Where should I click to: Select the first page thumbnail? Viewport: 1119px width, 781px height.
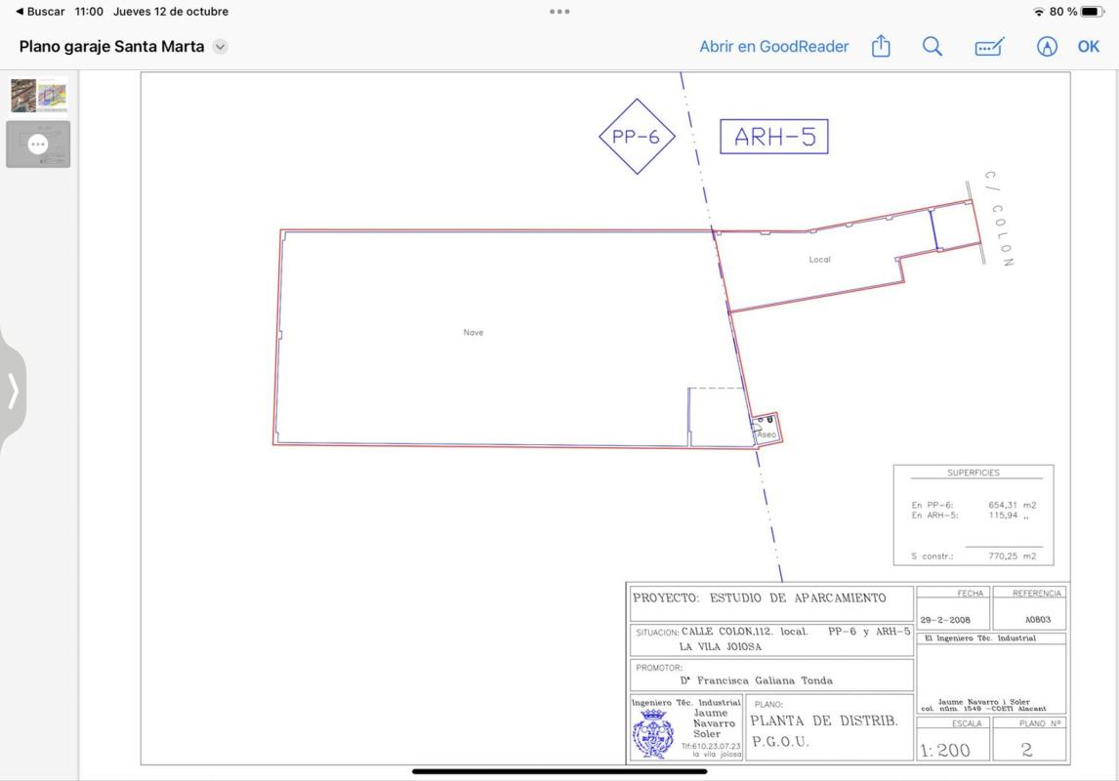[x=38, y=96]
